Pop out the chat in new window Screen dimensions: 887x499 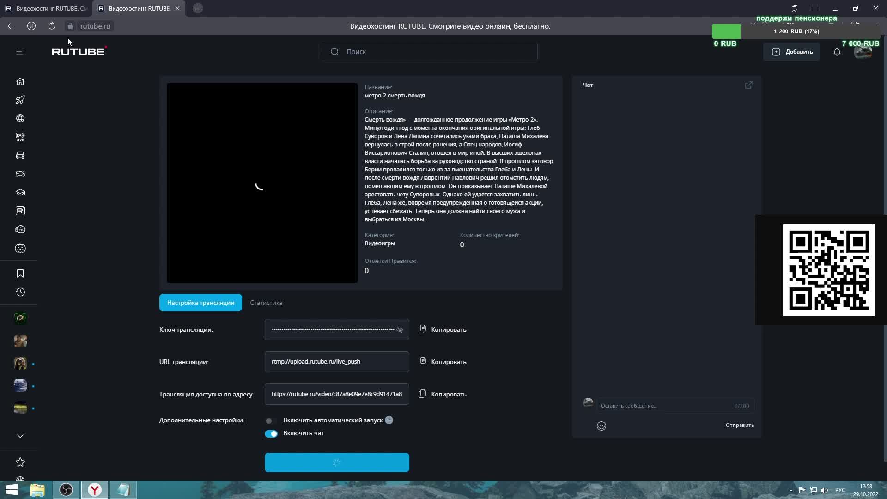[748, 85]
